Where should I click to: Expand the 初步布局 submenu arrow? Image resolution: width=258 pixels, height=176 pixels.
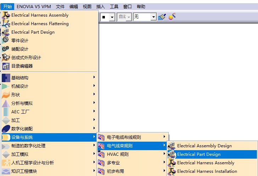click(x=164, y=171)
